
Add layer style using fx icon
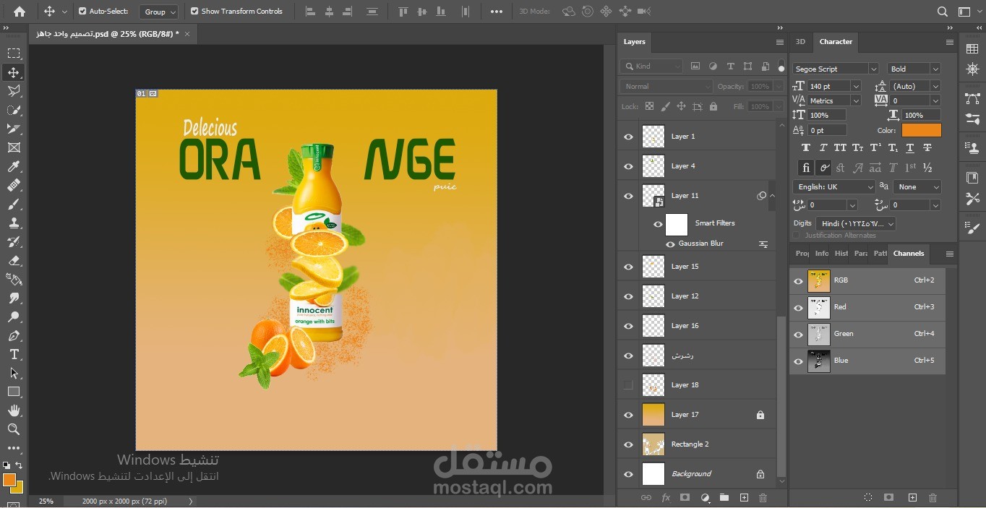coord(666,497)
